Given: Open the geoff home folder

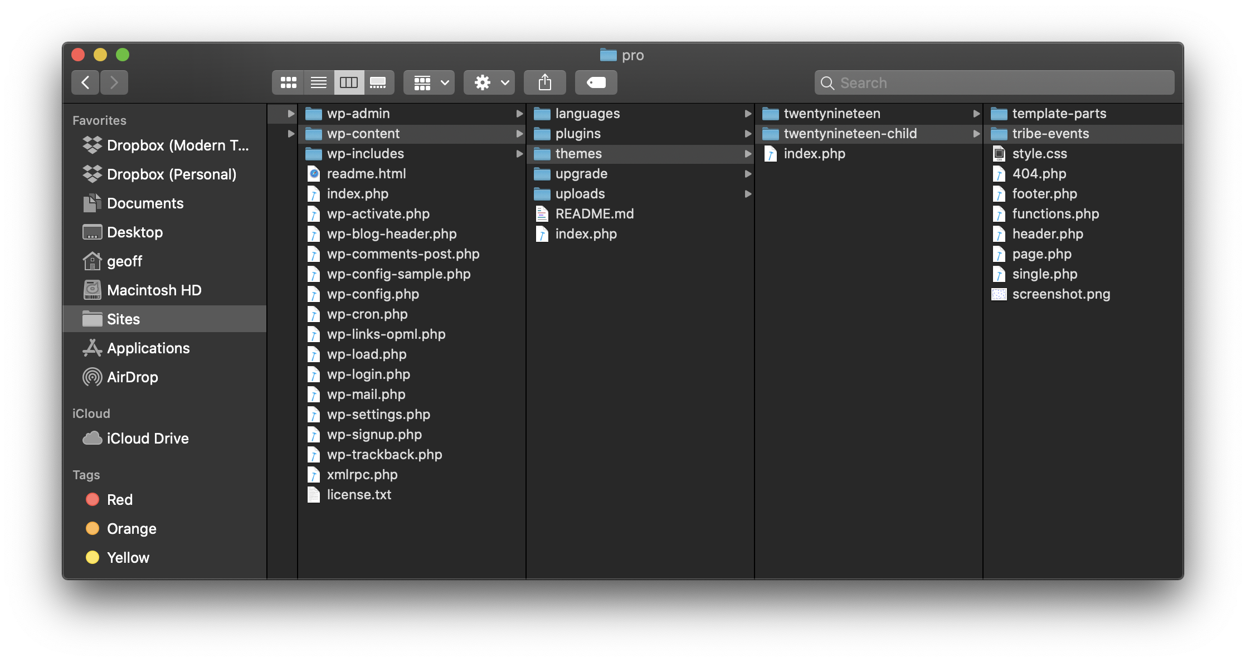Looking at the screenshot, I should click(x=165, y=261).
